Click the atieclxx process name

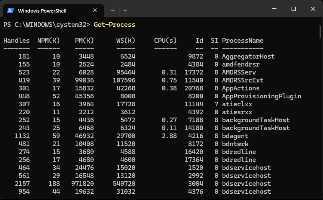coord(237,104)
